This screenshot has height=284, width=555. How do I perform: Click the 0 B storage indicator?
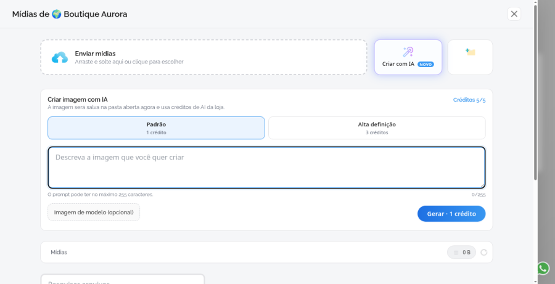click(461, 252)
